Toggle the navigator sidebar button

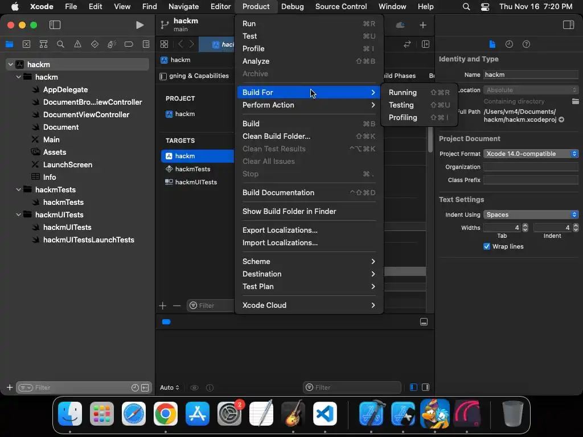click(x=55, y=25)
